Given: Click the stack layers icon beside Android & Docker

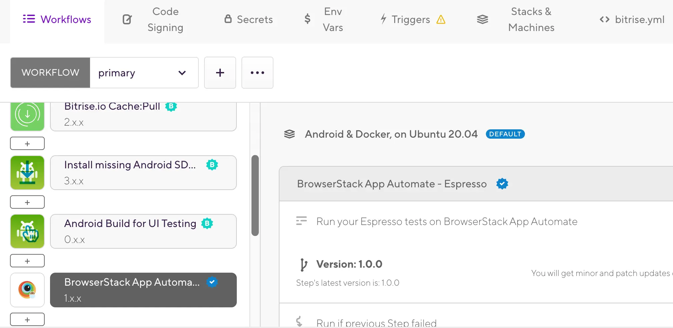Looking at the screenshot, I should click(289, 134).
